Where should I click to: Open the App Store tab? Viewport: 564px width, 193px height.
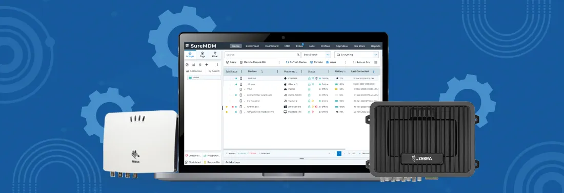[x=341, y=46]
